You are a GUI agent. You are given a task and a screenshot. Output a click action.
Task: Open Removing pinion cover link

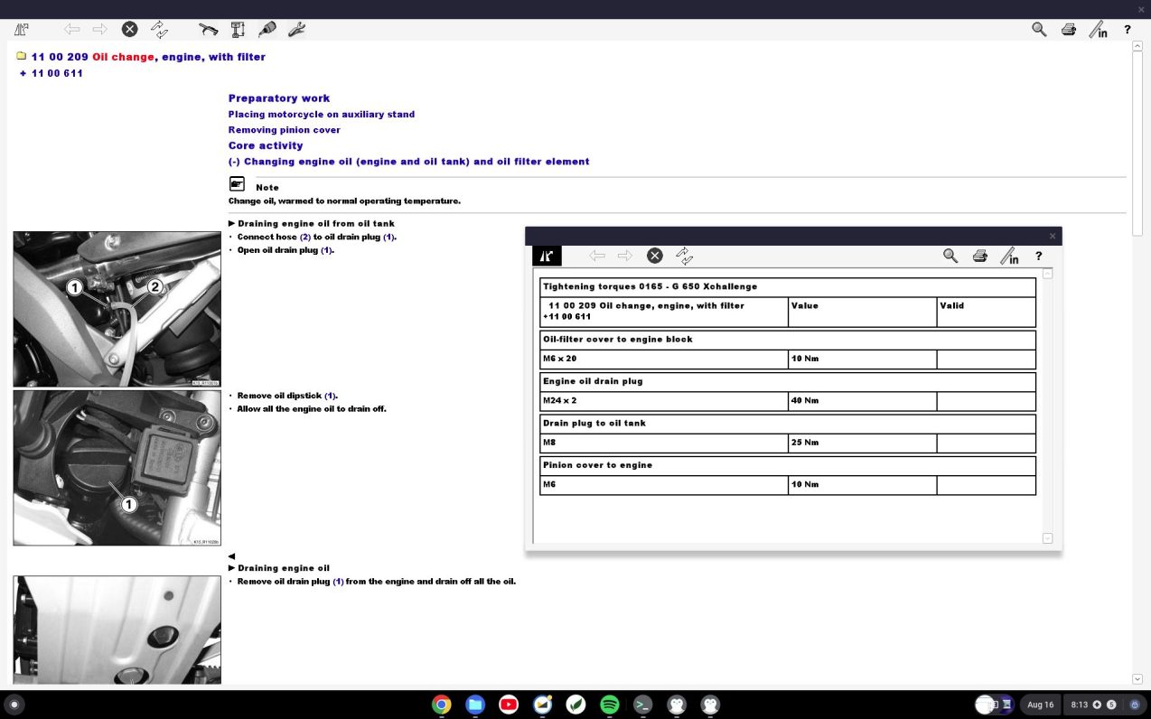[285, 130]
